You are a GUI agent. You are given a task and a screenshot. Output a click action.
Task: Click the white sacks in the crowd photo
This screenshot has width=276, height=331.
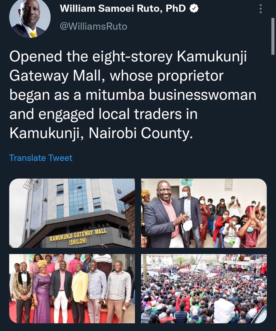click(x=224, y=311)
